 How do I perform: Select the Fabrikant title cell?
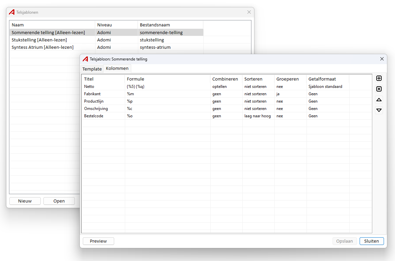pos(103,94)
